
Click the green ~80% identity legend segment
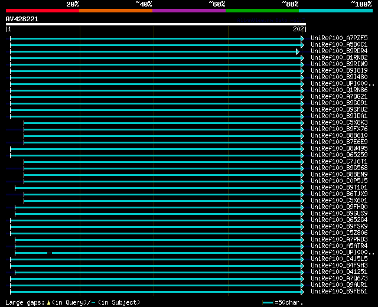pos(262,11)
